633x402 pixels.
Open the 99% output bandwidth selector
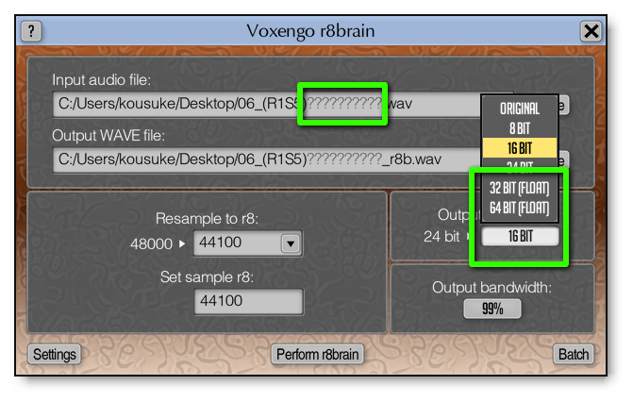[x=492, y=310]
